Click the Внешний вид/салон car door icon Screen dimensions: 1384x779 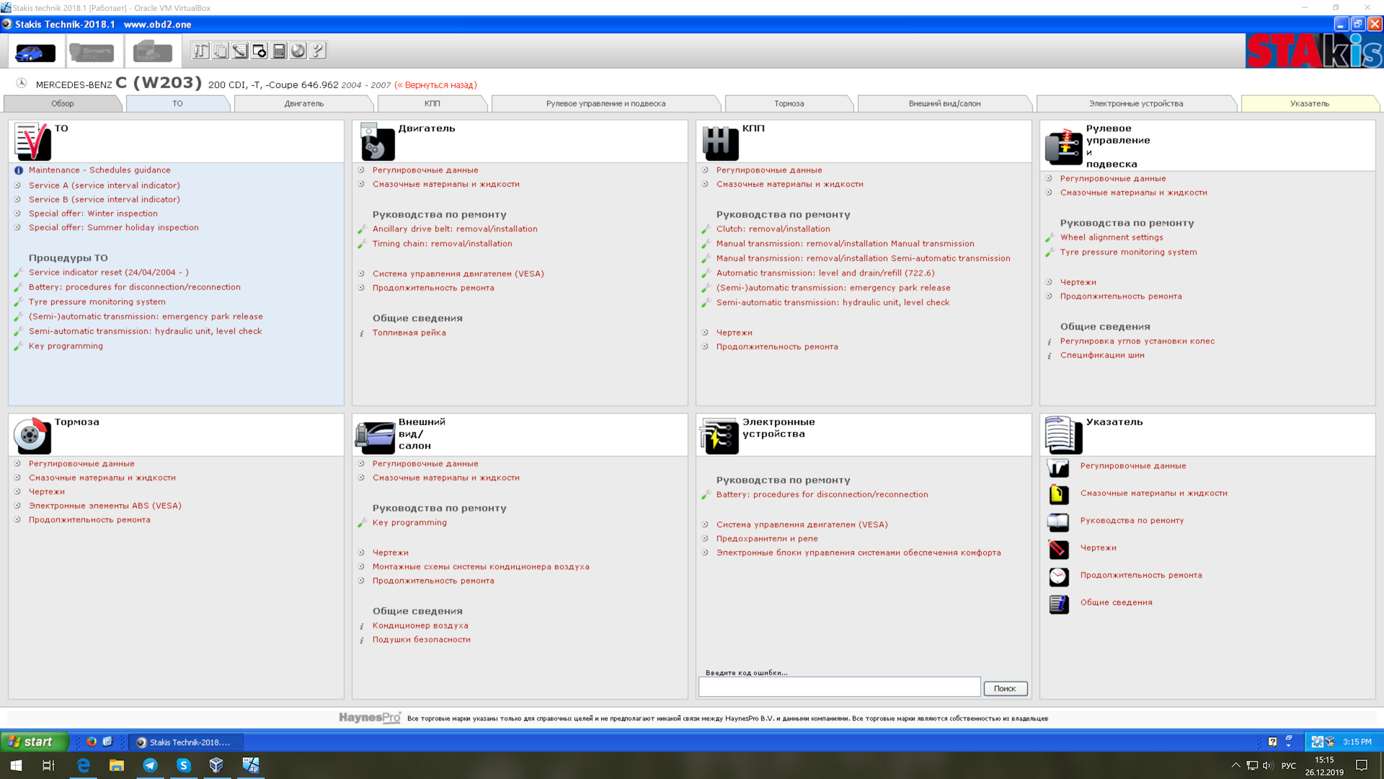tap(376, 437)
